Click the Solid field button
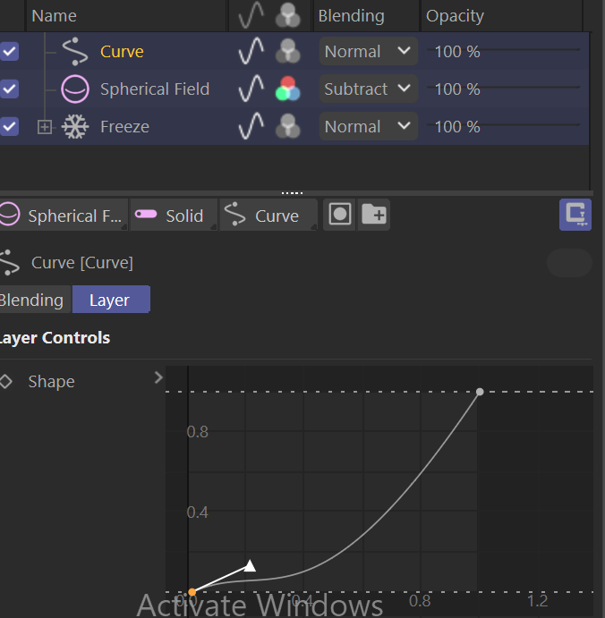This screenshot has width=605, height=618. [173, 216]
